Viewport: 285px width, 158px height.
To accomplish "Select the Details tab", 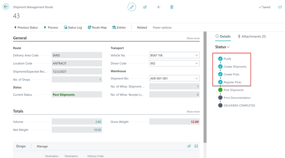I will tap(223, 36).
